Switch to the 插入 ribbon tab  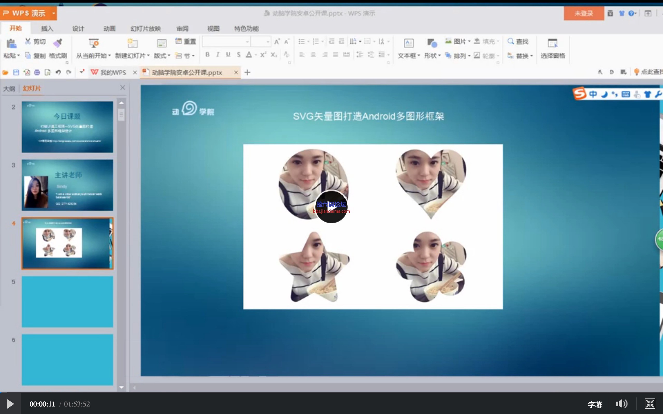47,28
